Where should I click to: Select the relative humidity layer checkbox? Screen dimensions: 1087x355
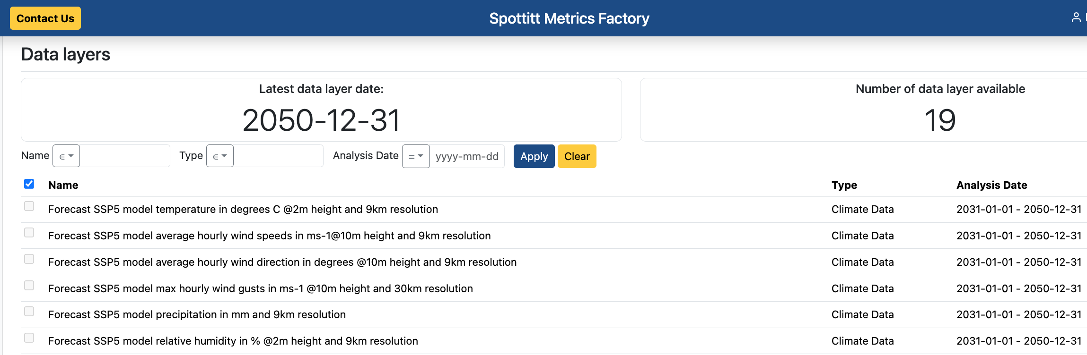(29, 338)
